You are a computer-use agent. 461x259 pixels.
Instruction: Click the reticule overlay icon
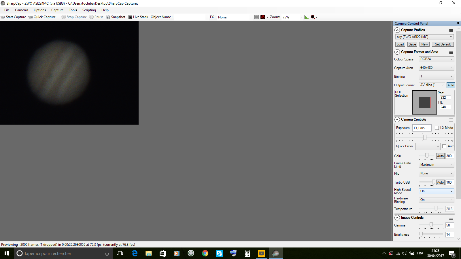click(263, 17)
